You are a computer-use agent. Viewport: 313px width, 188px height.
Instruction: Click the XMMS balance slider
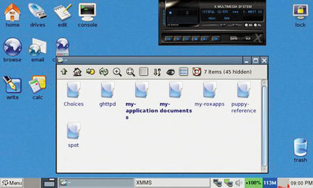[235, 25]
